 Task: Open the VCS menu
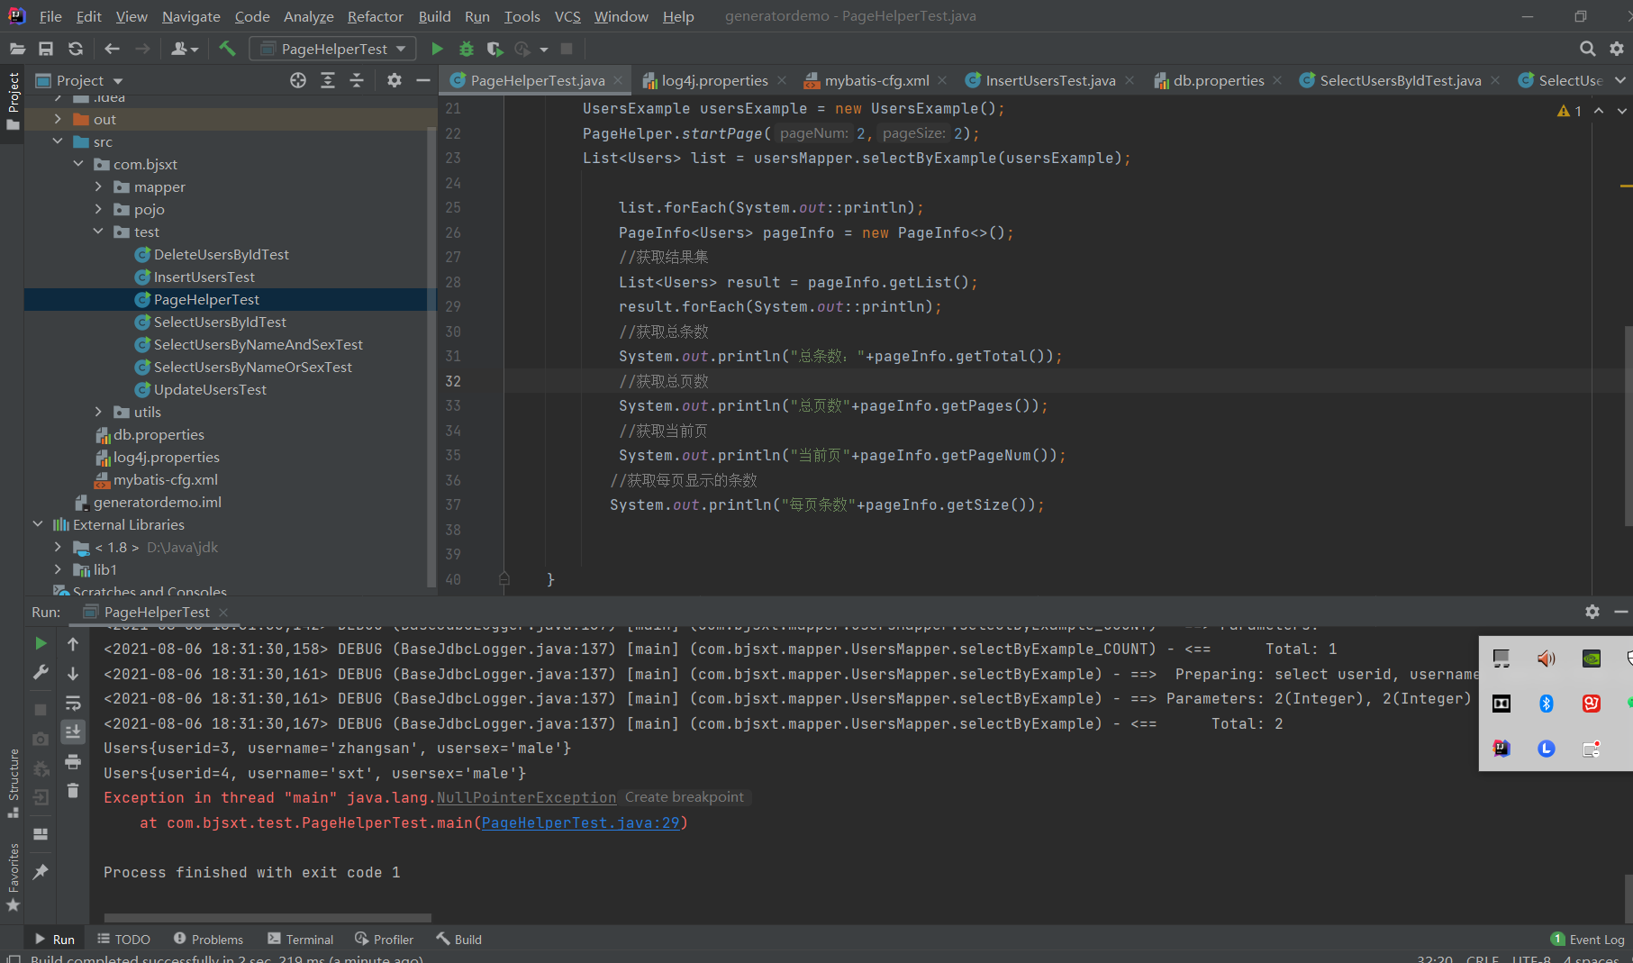[567, 16]
